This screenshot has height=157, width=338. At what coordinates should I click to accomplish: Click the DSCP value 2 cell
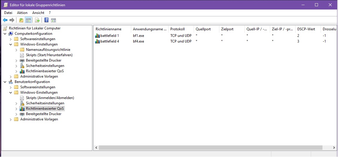[298, 36]
